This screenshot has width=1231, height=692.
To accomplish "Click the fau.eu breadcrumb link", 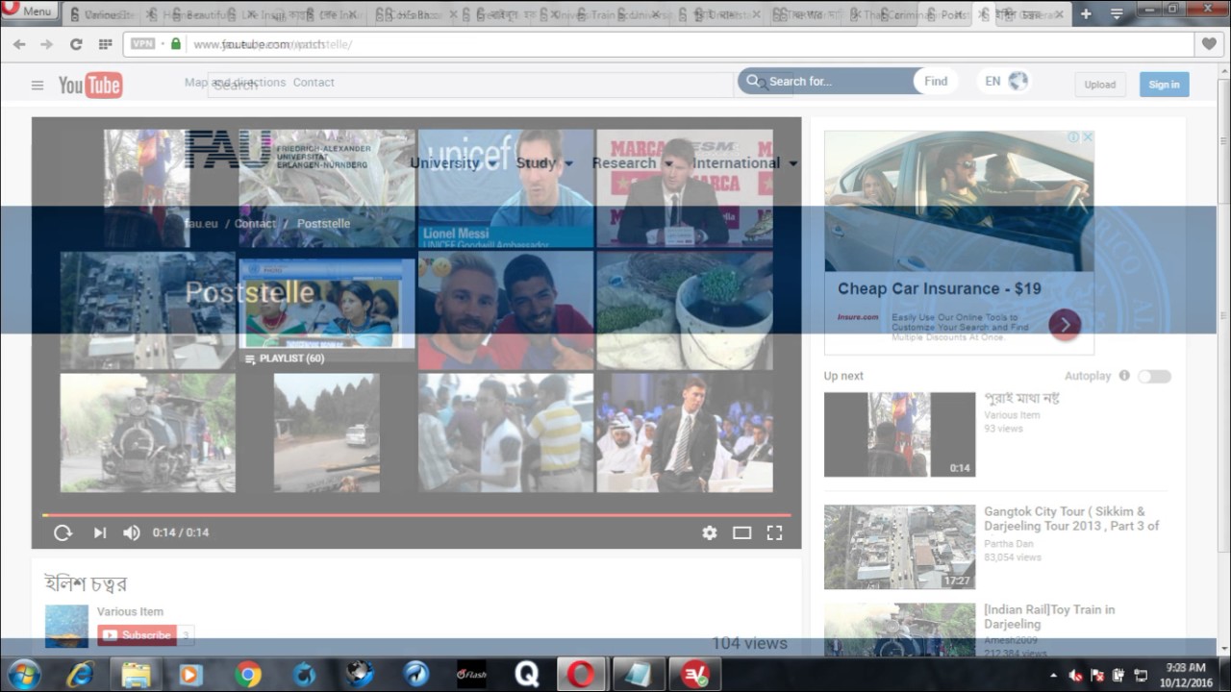I will (x=202, y=223).
